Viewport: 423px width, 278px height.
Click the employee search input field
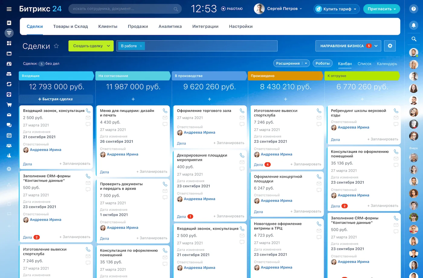click(x=121, y=9)
